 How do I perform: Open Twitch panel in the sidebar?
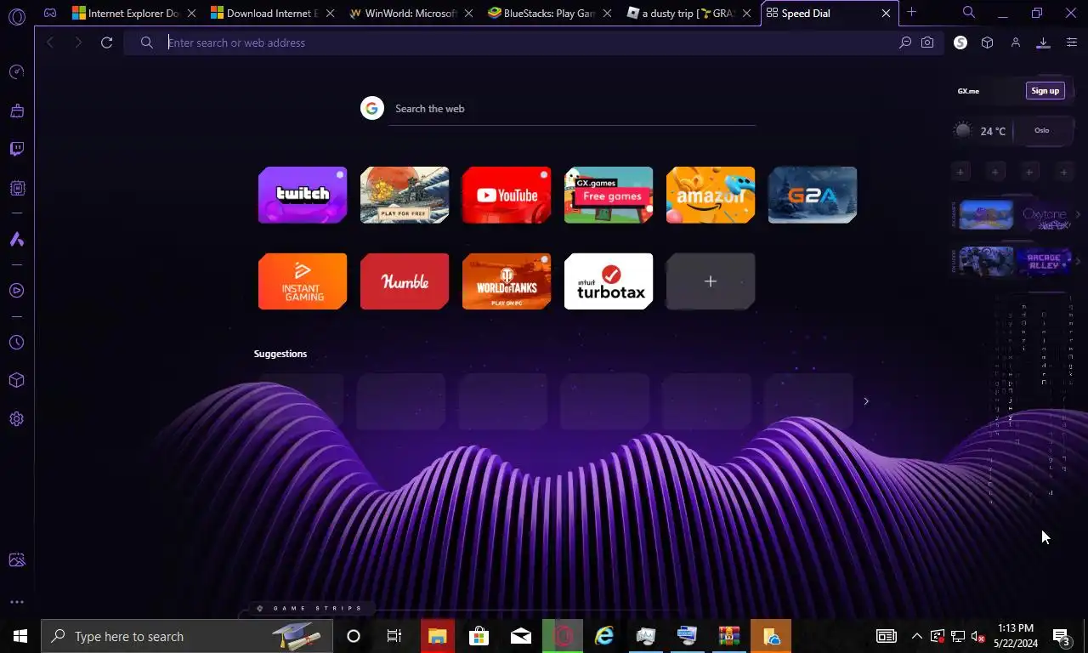(x=16, y=150)
